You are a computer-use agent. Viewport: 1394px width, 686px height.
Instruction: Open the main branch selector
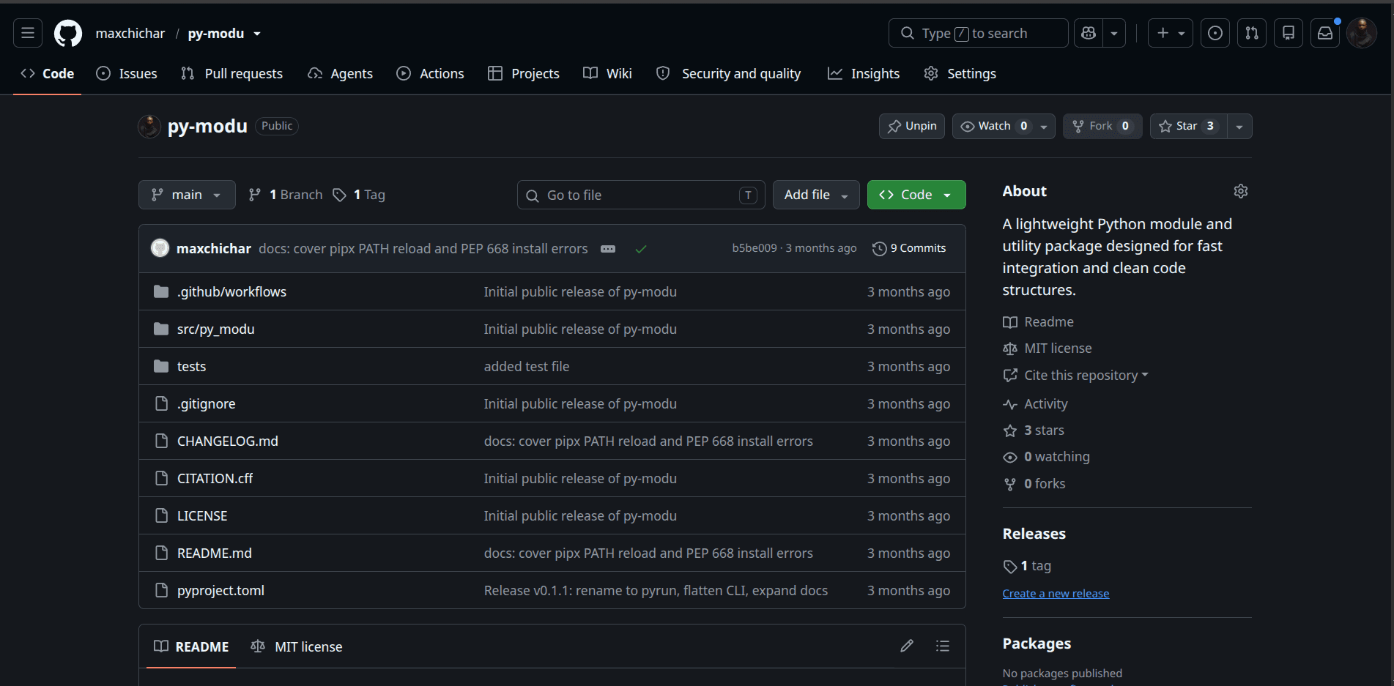click(187, 195)
